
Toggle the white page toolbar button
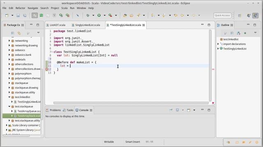tap(48, 16)
